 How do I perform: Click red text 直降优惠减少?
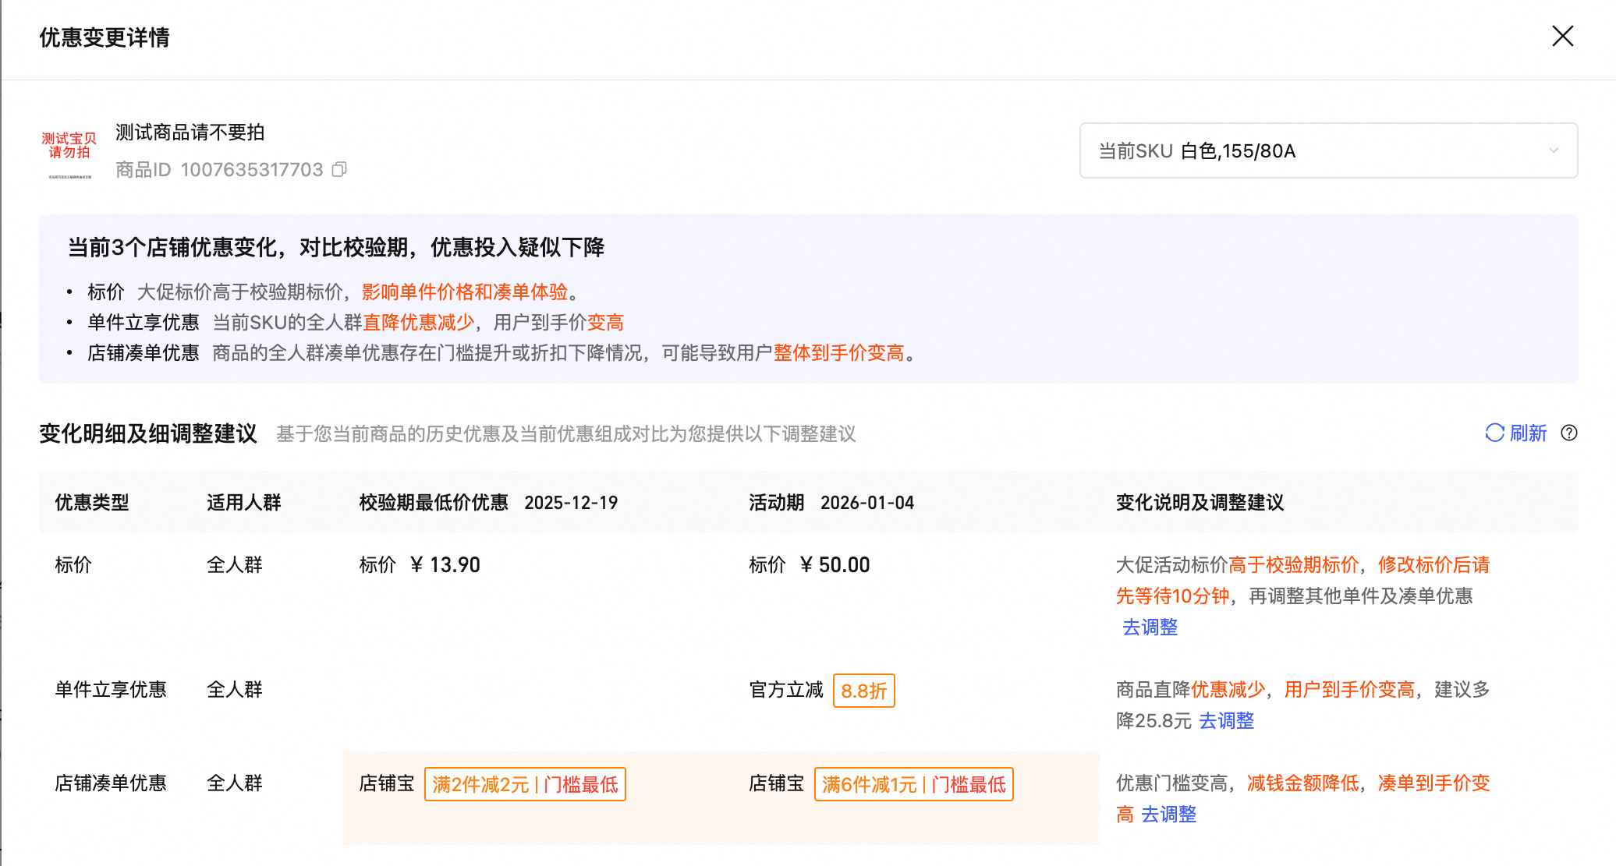point(419,322)
